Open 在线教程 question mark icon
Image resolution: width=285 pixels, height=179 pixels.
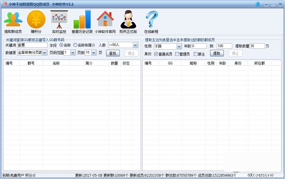point(151,20)
